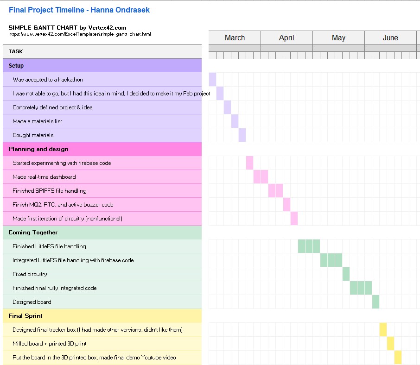Viewport: 420px width, 365px height.
Task: Click the pink bar for 'Made first iteration of circuitry'
Action: coord(294,219)
